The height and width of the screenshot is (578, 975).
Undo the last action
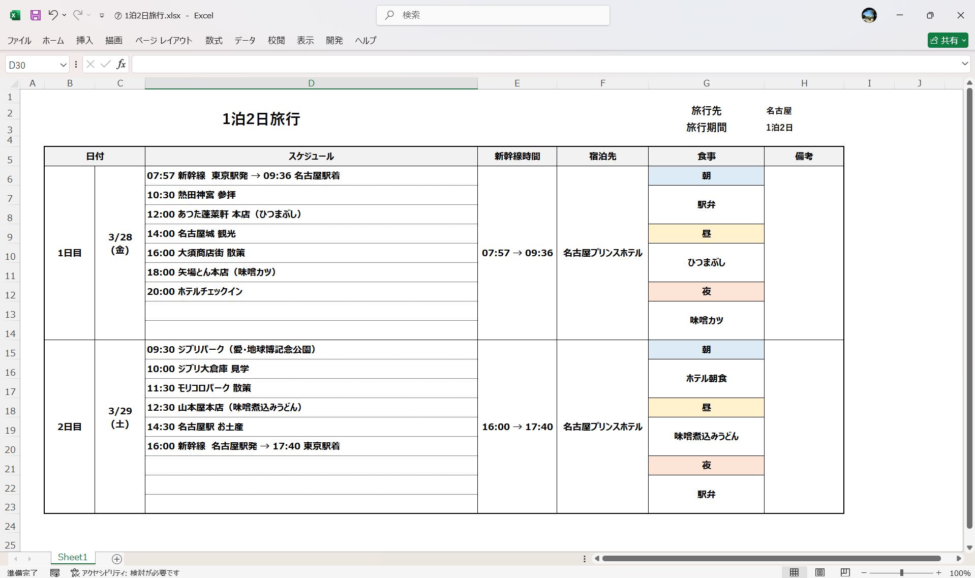(x=53, y=15)
